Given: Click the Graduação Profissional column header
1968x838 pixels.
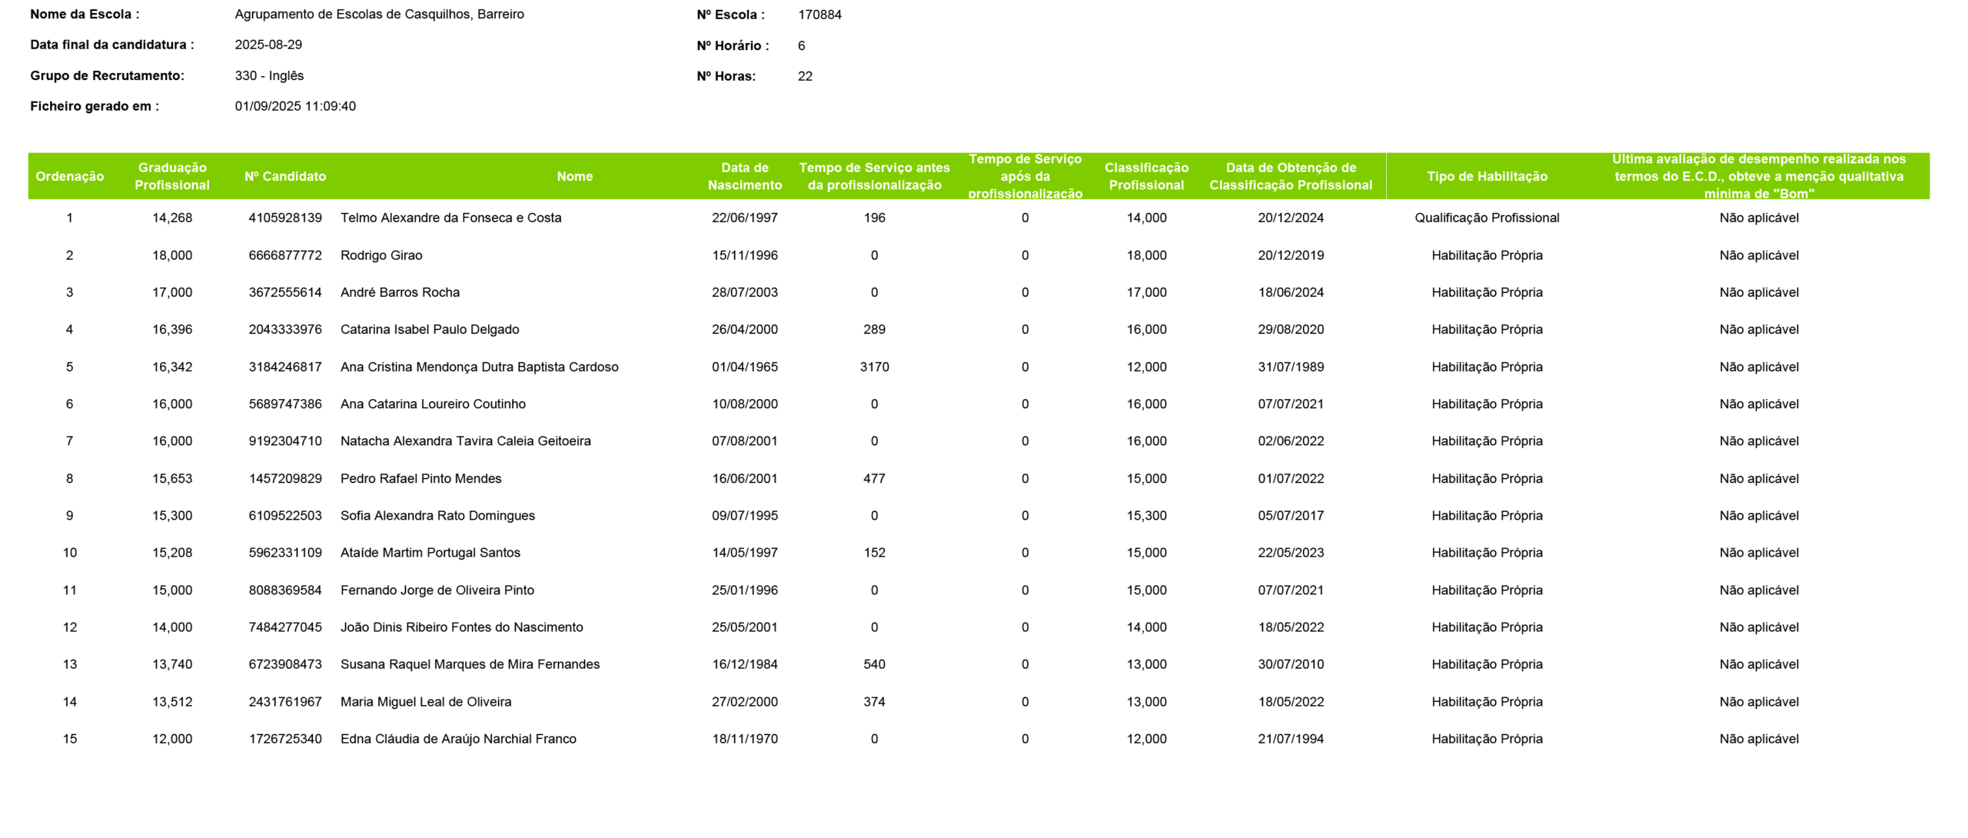Looking at the screenshot, I should (172, 176).
